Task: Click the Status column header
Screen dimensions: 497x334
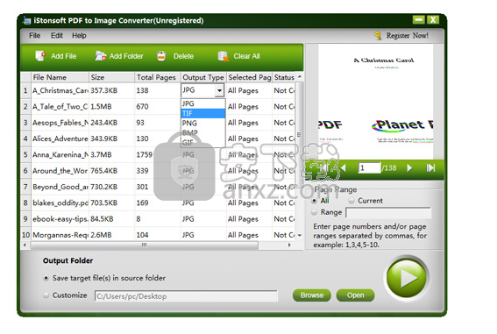Action: pyautogui.click(x=284, y=77)
